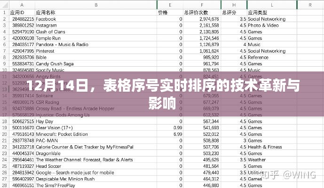Click review count 446,880 cell
Image resolution: width=324 pixels, height=188 pixels.
(202, 185)
